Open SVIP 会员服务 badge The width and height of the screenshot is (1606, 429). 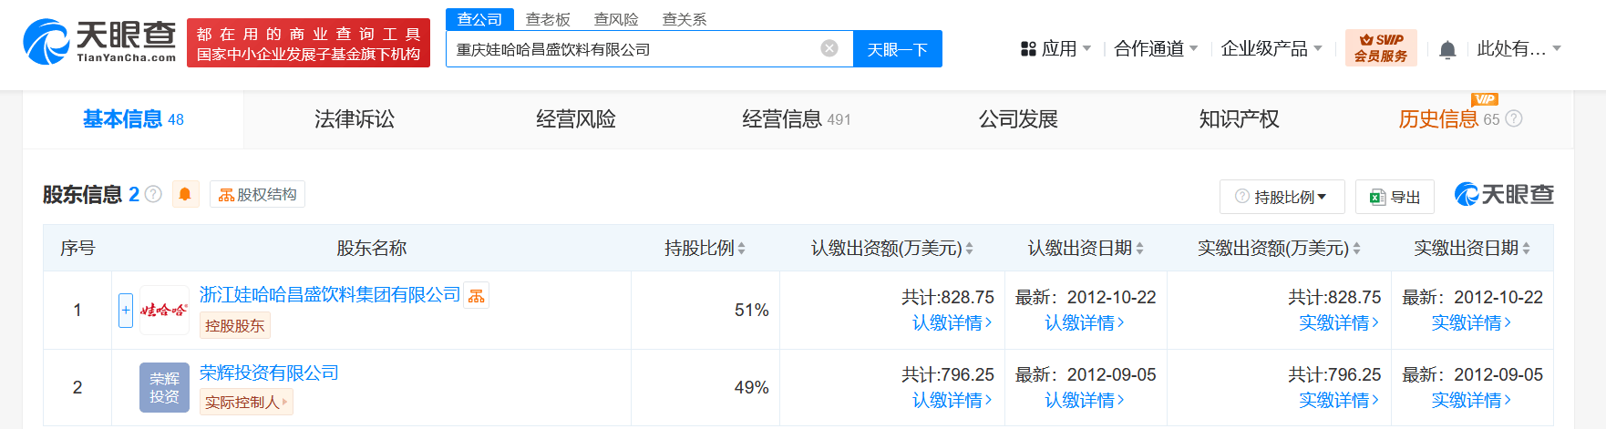1381,47
